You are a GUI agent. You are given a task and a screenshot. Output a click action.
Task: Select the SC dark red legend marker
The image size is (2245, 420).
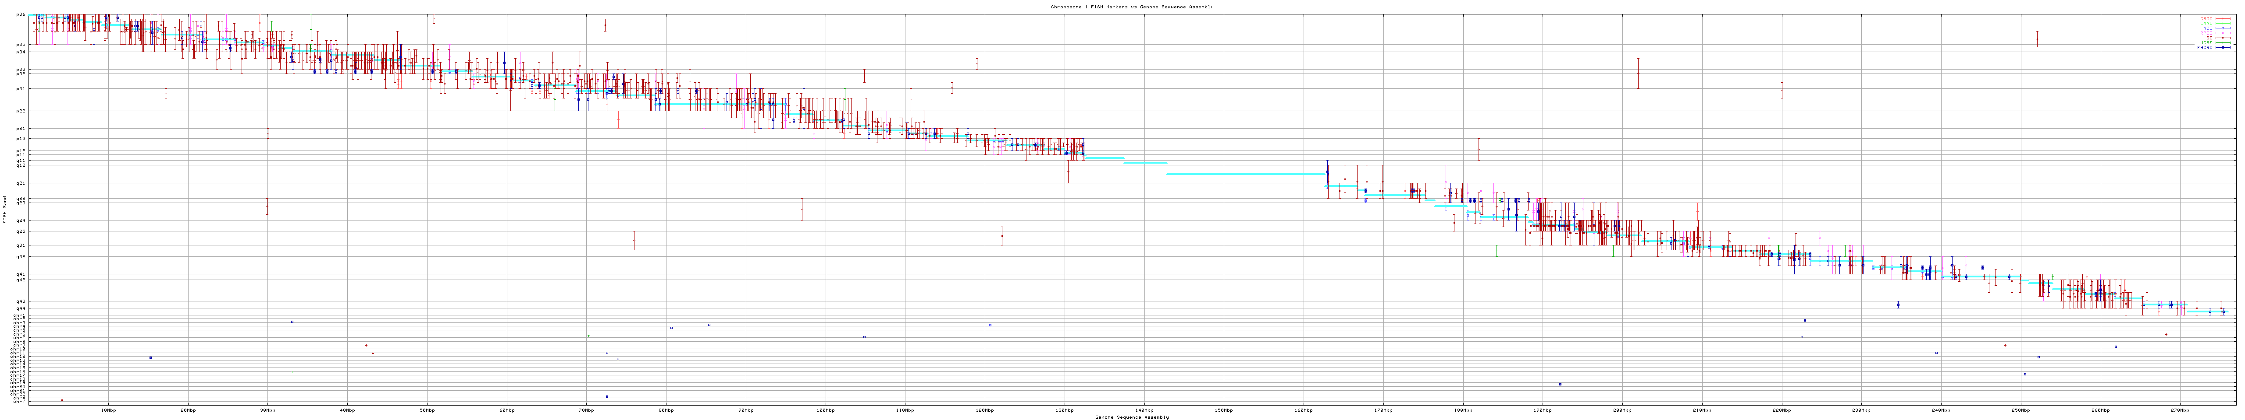coord(2223,37)
